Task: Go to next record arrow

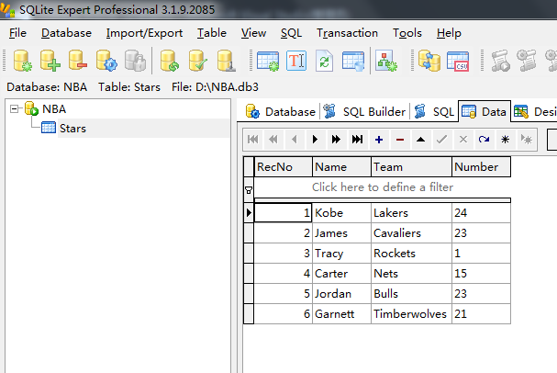Action: pyautogui.click(x=315, y=140)
